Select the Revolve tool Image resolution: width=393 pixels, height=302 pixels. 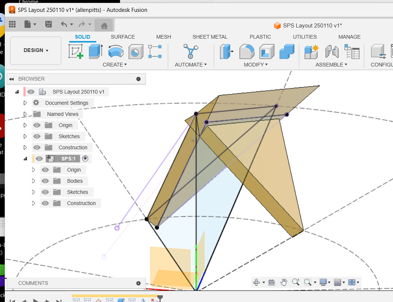[115, 52]
